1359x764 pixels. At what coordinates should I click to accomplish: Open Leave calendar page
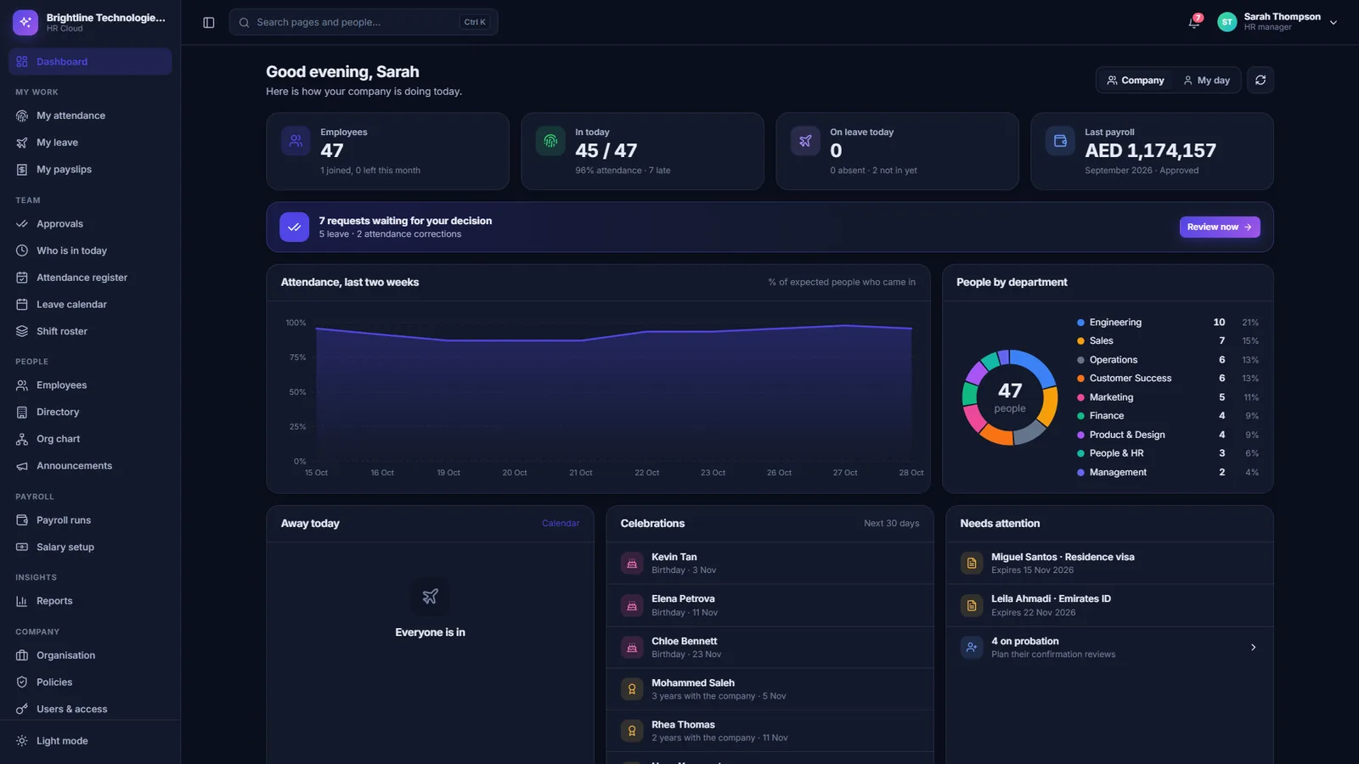(x=90, y=304)
